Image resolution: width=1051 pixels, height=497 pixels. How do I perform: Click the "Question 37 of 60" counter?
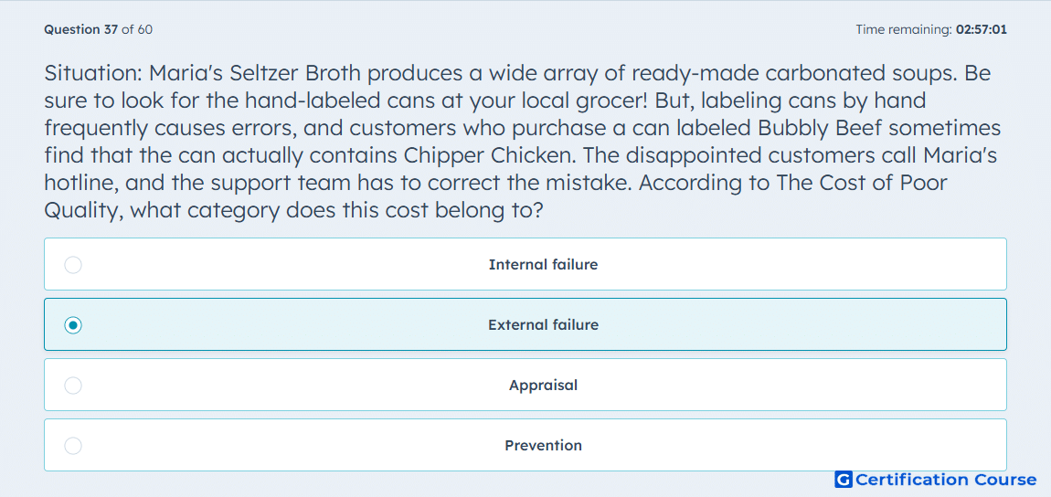[98, 29]
